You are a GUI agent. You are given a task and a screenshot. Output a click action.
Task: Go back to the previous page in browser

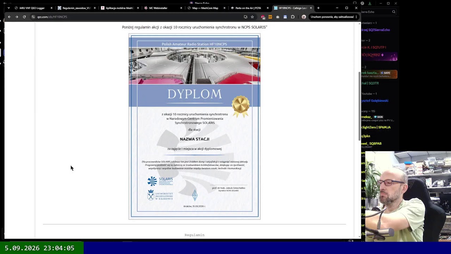pos(9,17)
